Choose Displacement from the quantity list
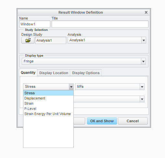This screenshot has height=158, width=165. [x=48, y=98]
